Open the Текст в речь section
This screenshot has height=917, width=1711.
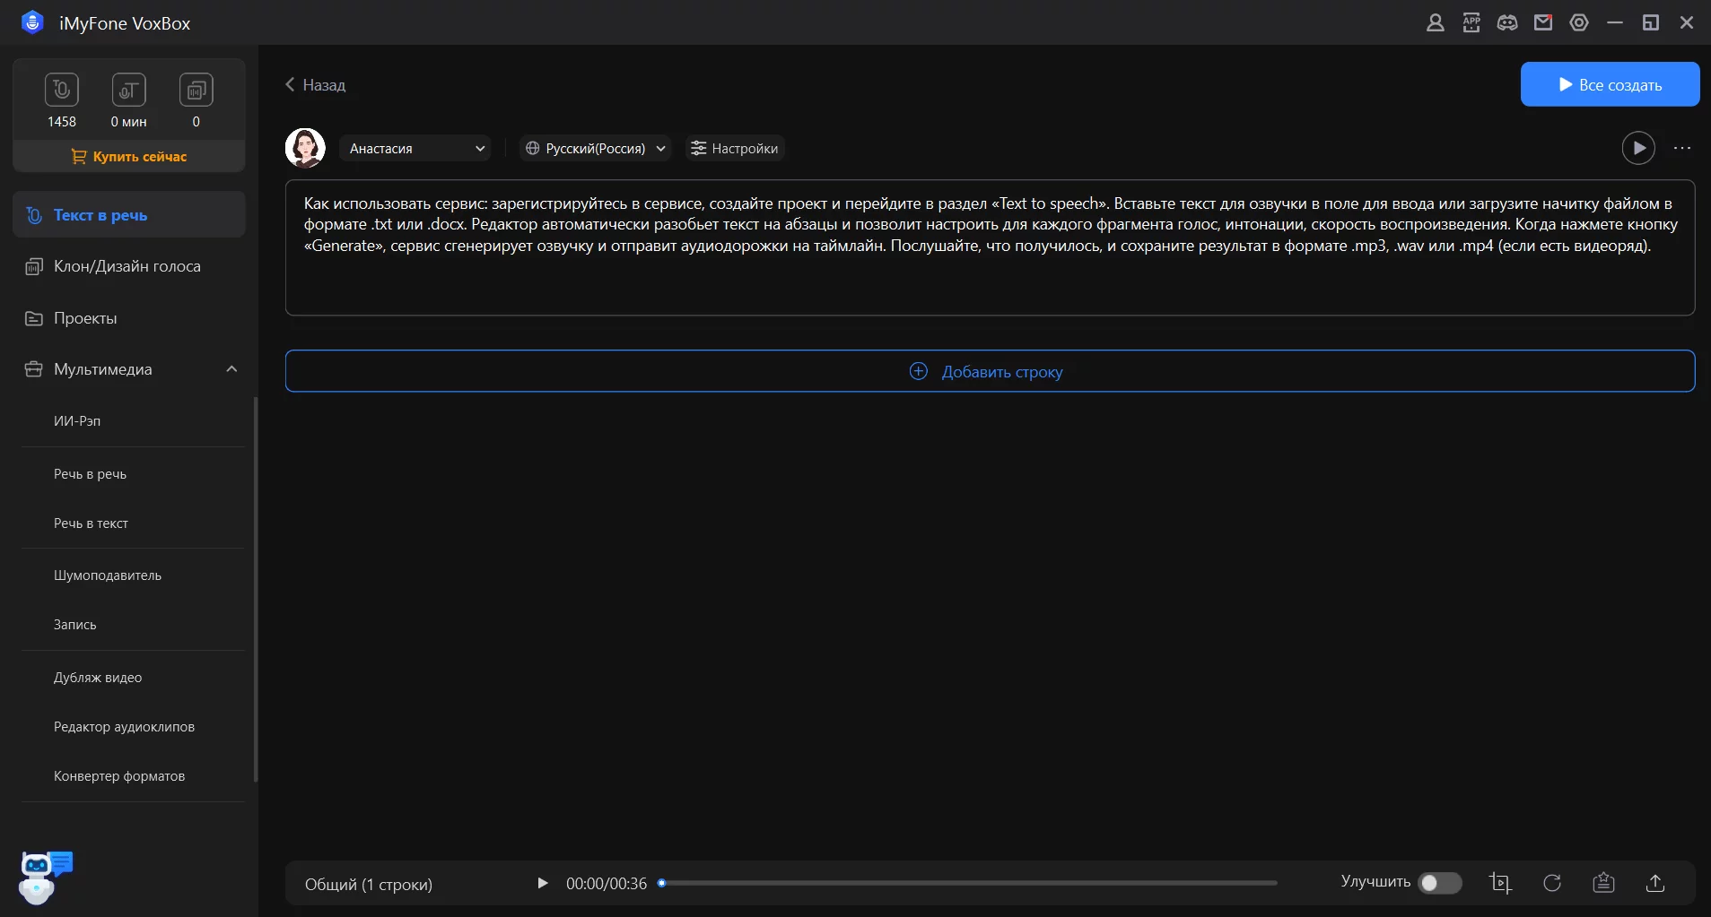point(129,215)
